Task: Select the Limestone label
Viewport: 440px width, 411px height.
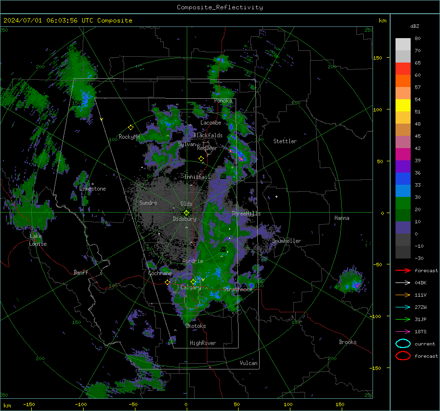Action: point(92,189)
